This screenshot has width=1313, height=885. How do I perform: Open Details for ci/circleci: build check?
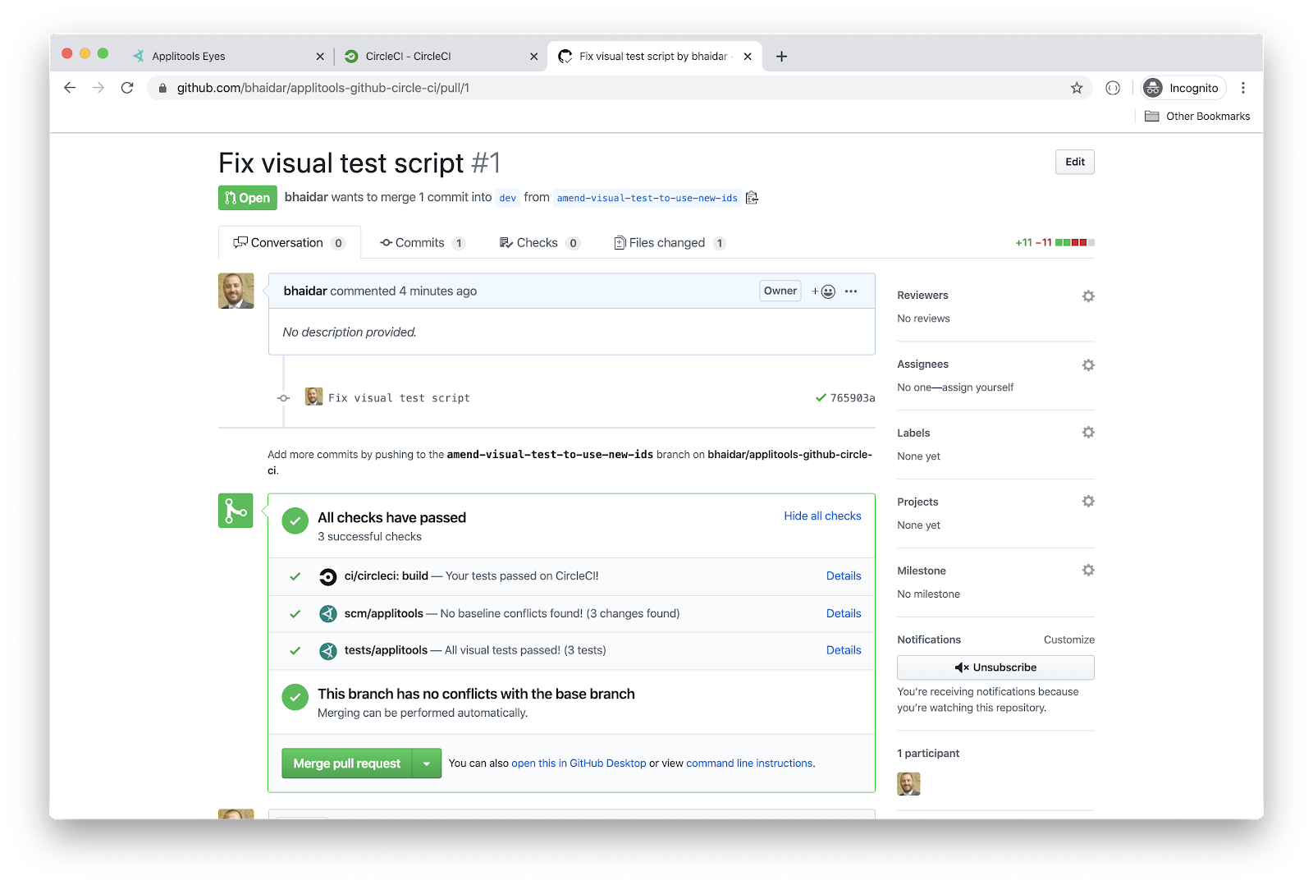[x=844, y=576]
